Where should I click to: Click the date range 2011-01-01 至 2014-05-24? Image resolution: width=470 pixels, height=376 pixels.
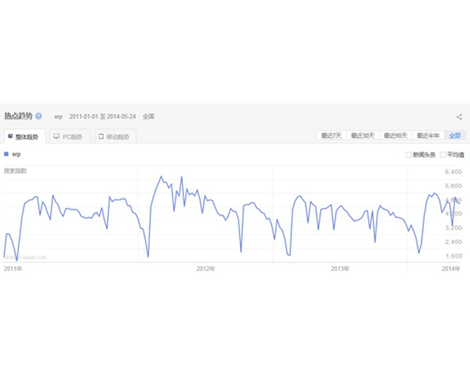[x=102, y=117]
